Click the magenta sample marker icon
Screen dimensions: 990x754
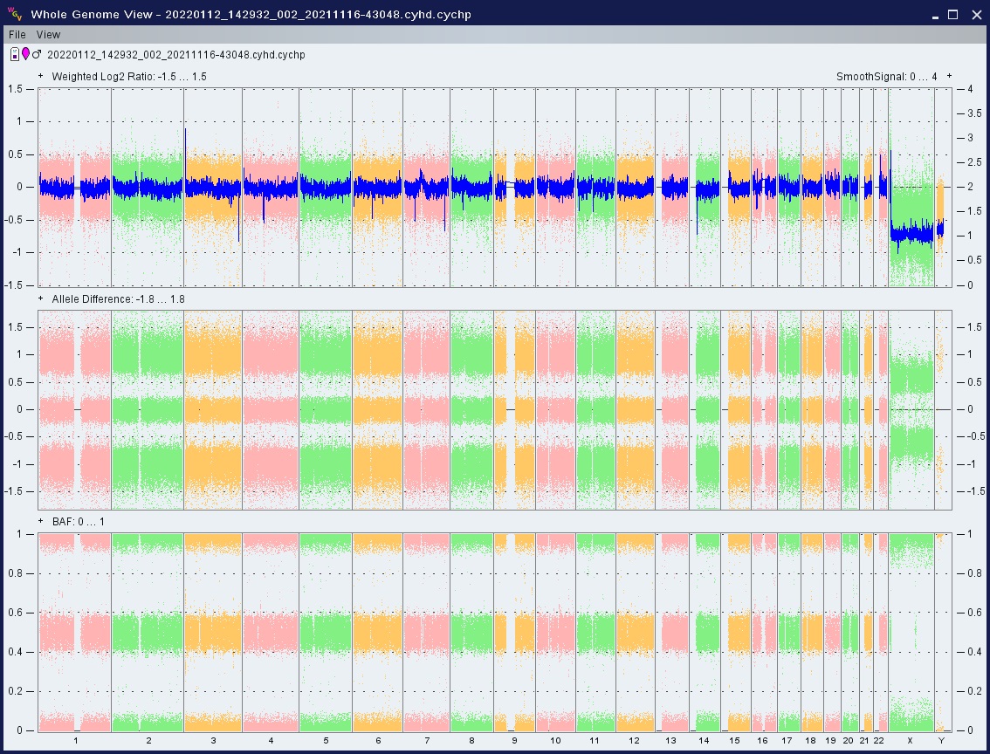click(25, 55)
